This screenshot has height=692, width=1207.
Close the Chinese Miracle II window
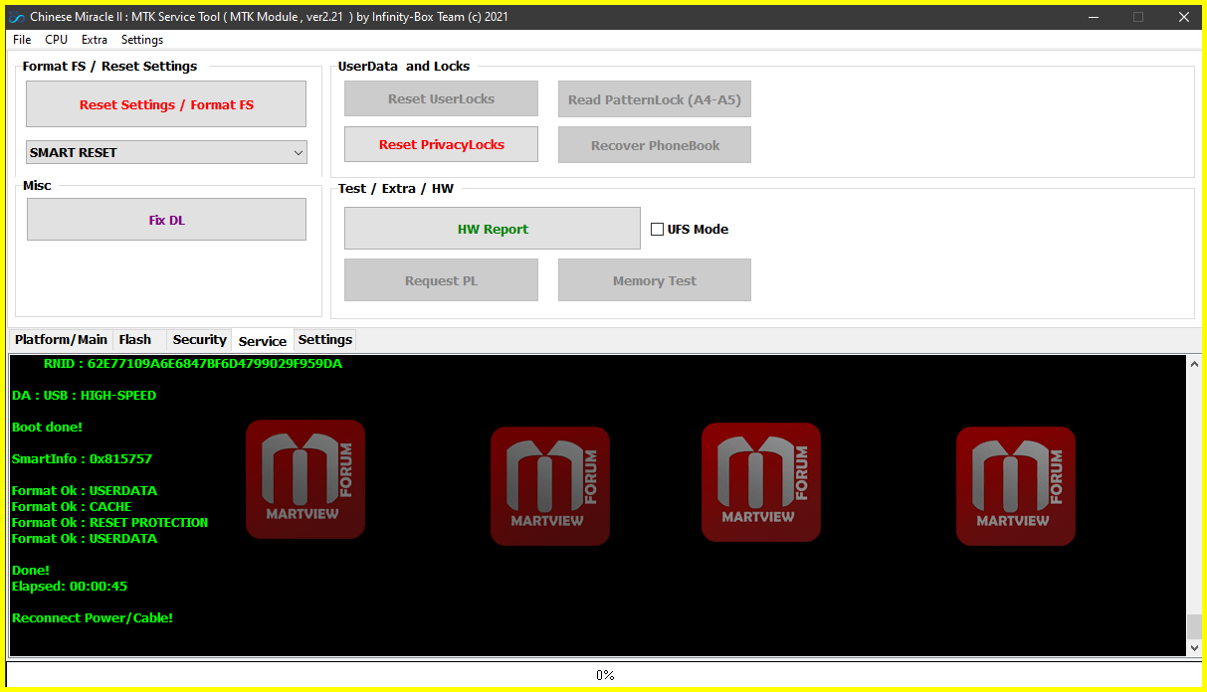tap(1183, 17)
